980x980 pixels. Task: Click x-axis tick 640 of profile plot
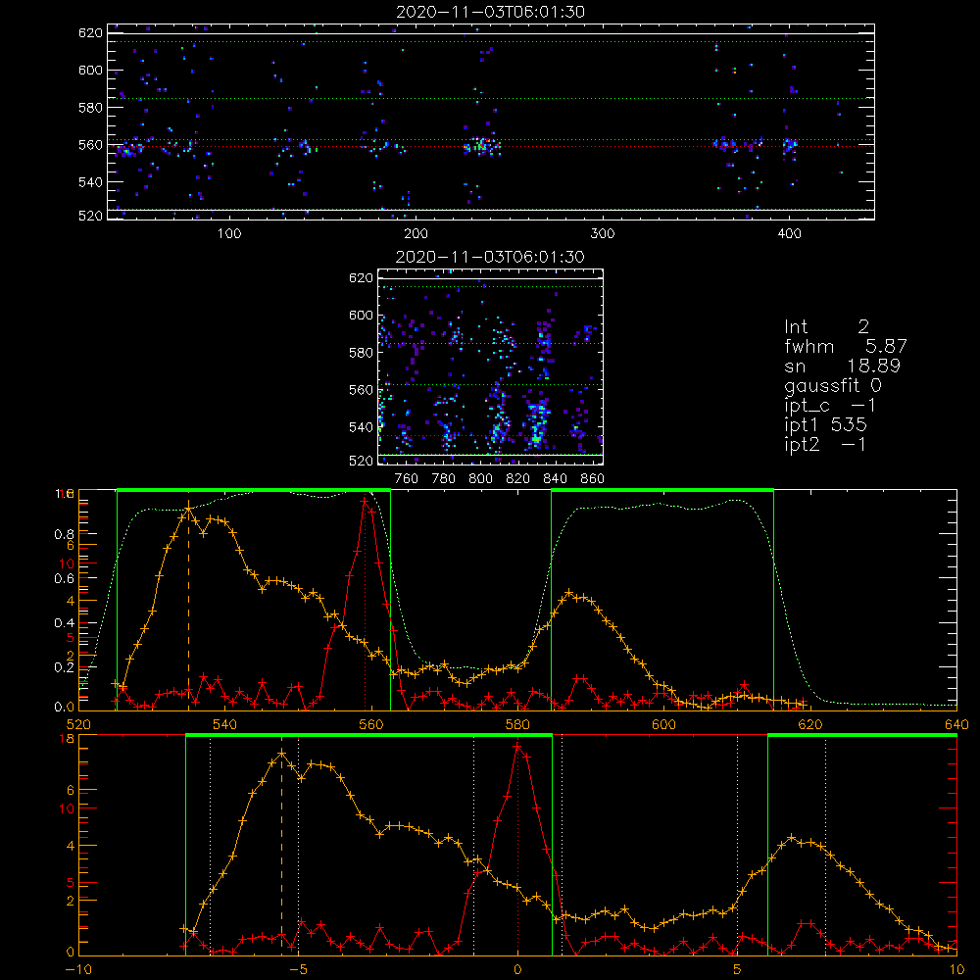956,724
